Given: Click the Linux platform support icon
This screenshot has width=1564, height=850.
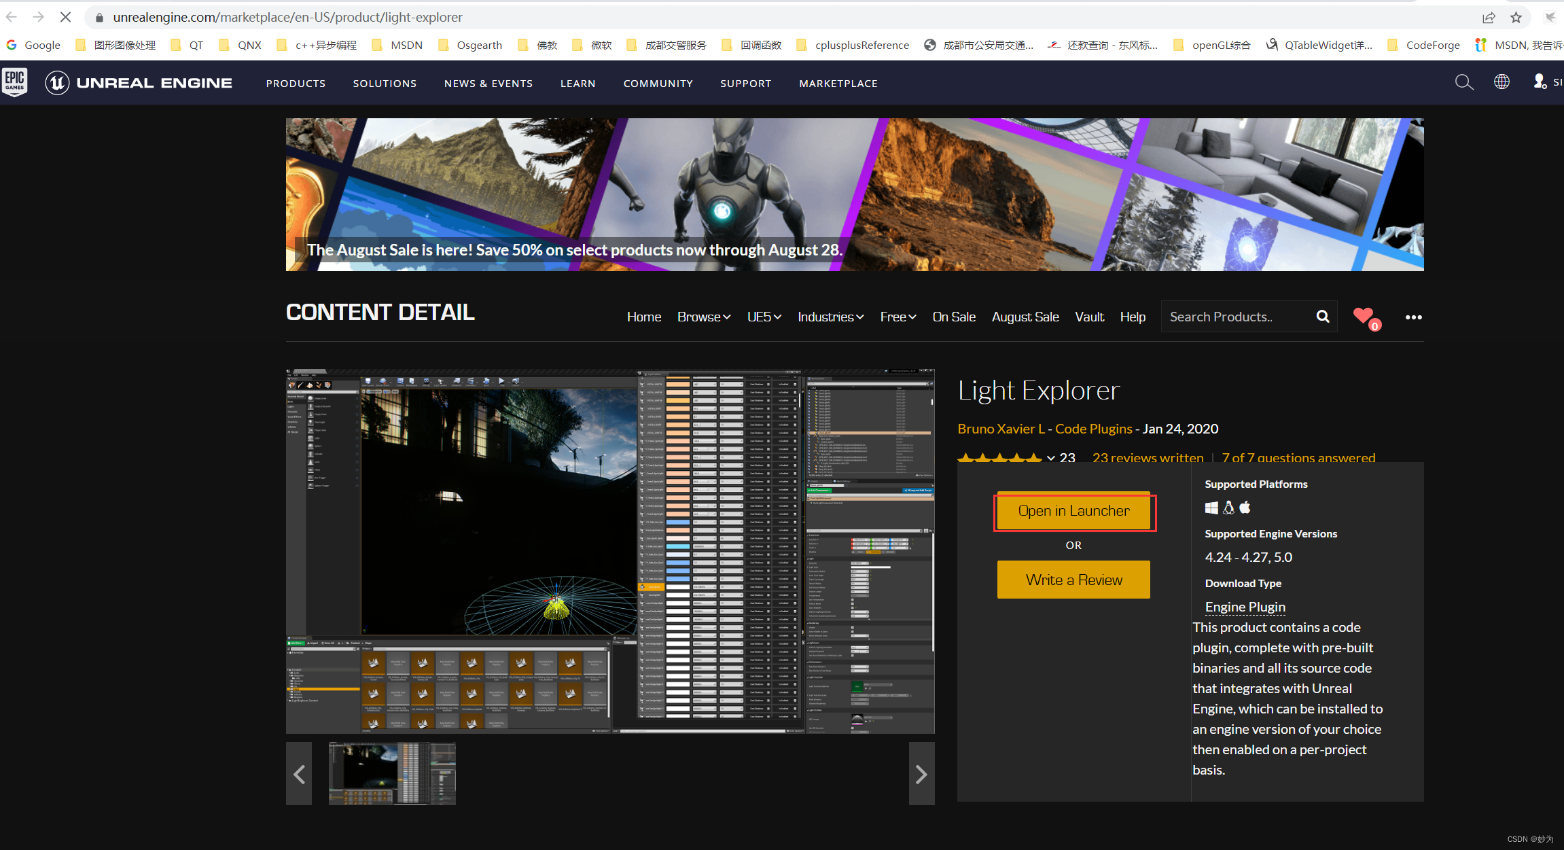Looking at the screenshot, I should [1225, 507].
